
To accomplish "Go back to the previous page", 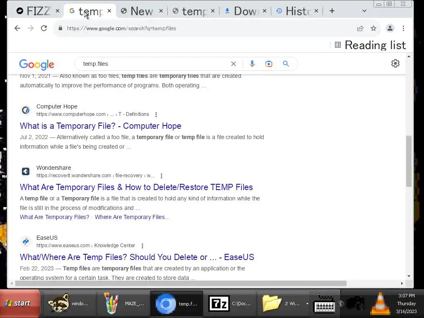I will coord(17,28).
